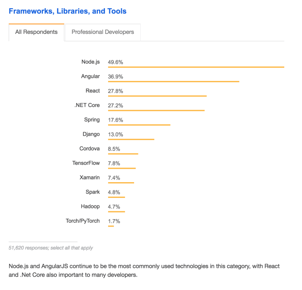Screen dimensions: 302x290
Task: Click the orange Node.js bar
Action: 196,67
